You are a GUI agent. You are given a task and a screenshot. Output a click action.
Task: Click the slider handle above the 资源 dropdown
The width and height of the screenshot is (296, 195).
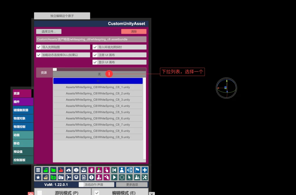55,69
